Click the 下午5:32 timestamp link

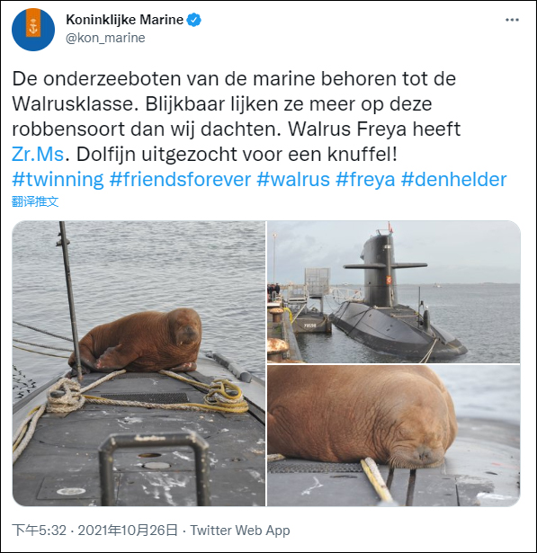pos(40,531)
